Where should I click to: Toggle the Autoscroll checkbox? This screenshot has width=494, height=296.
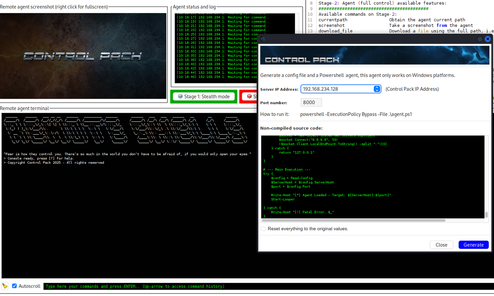coord(14,286)
